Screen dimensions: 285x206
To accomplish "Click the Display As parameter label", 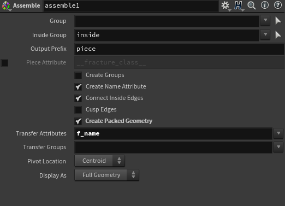I will point(53,175).
